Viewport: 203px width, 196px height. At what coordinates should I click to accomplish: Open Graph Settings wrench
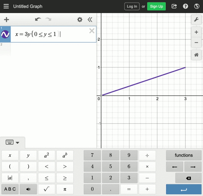196,20
